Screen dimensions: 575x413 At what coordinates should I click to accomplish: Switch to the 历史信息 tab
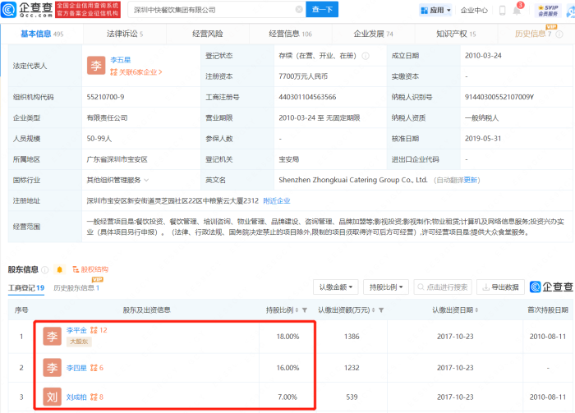click(x=533, y=34)
